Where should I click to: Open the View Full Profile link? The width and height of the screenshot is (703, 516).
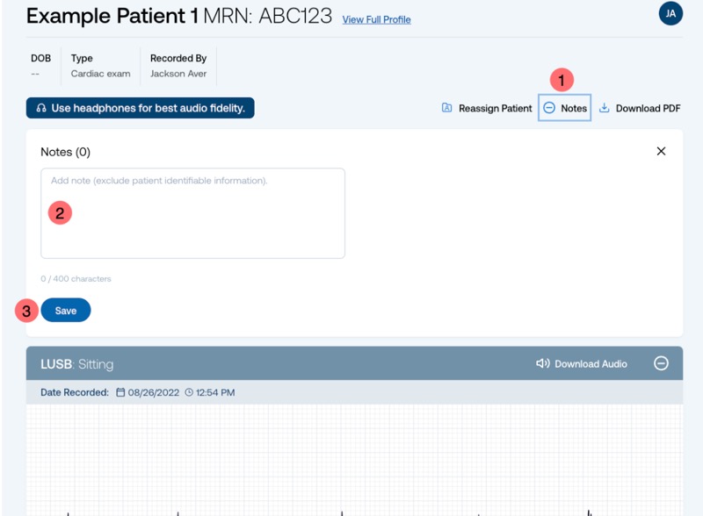coord(377,19)
